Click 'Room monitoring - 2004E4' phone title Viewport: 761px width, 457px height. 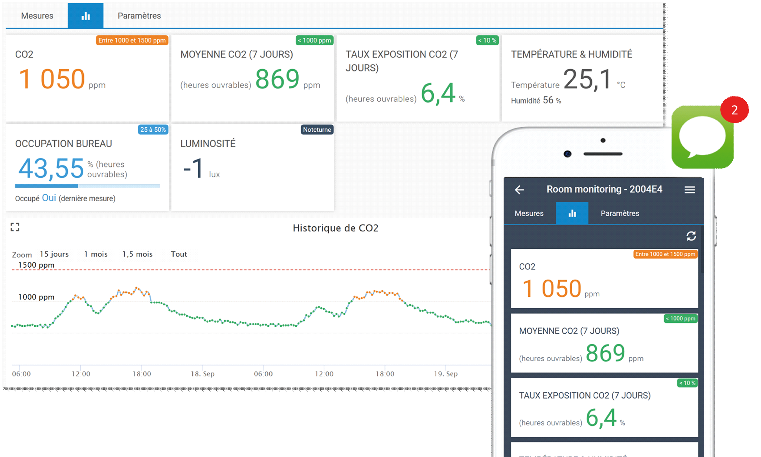tap(604, 189)
